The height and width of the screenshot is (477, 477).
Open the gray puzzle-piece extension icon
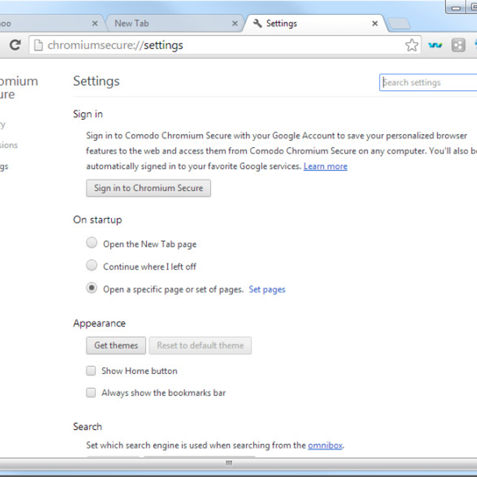point(458,45)
